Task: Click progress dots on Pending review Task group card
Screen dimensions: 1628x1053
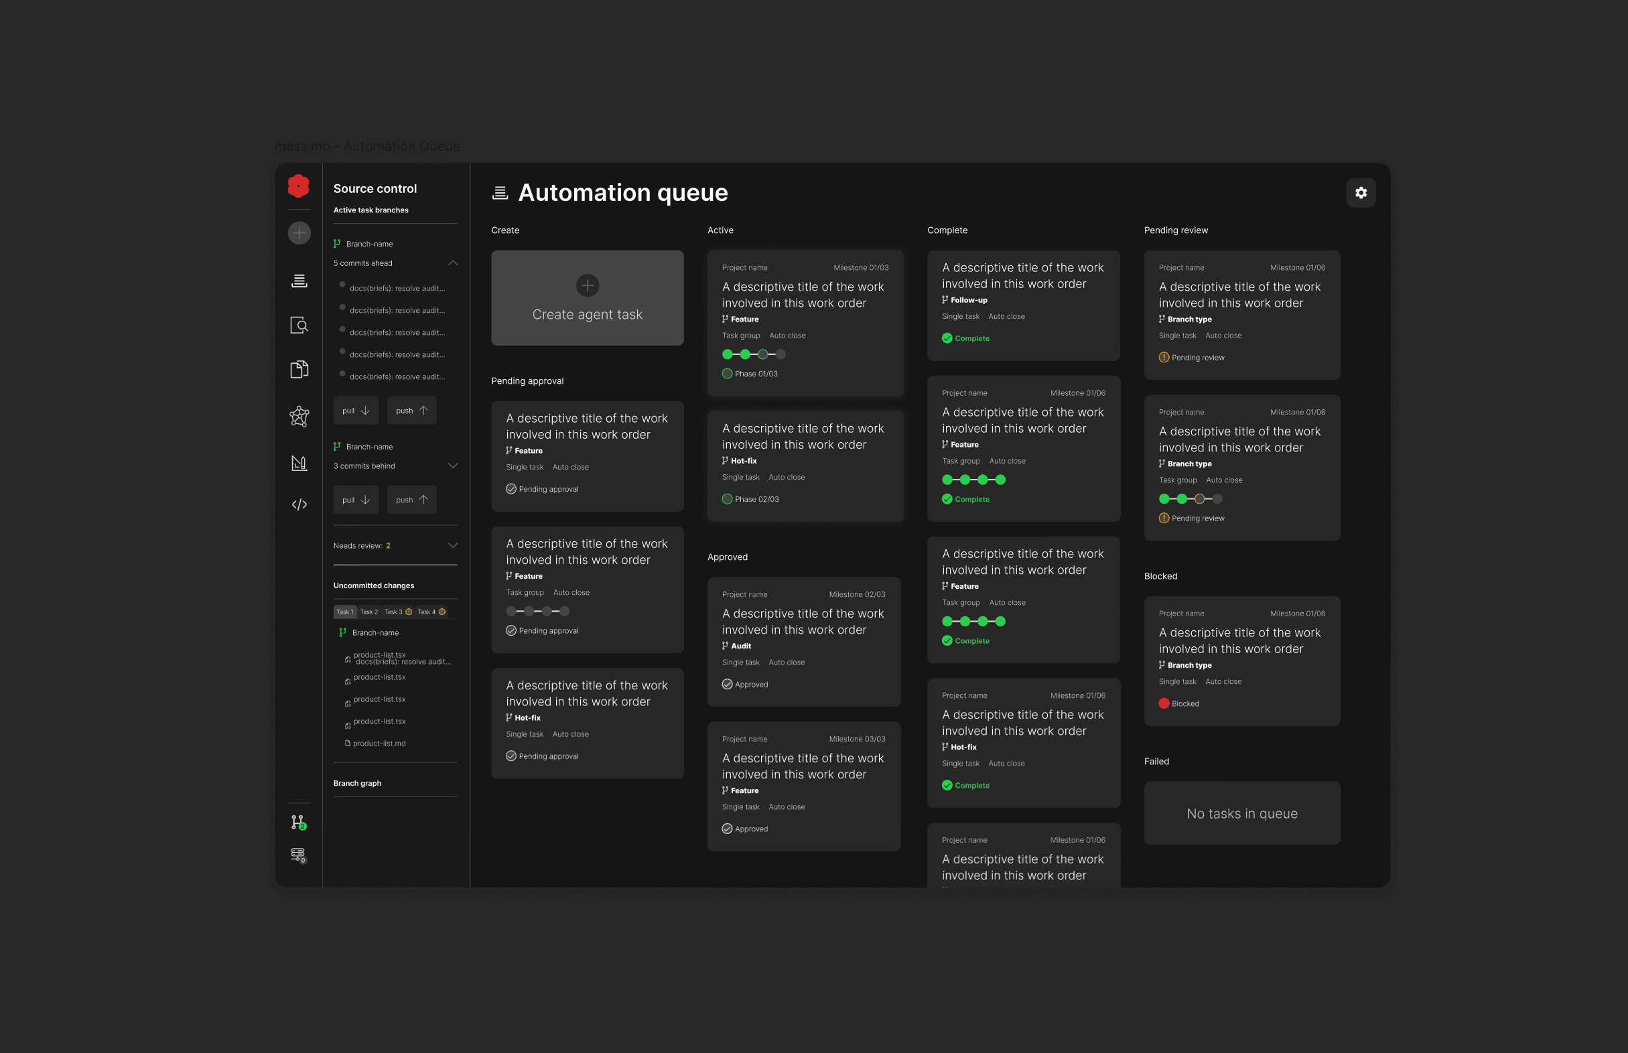Action: [x=1191, y=499]
